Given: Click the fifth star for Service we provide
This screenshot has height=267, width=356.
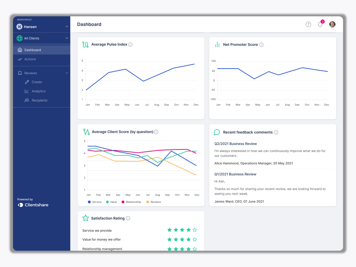Looking at the screenshot, I should coord(194,230).
